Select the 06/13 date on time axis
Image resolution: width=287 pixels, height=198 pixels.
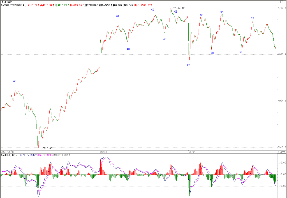coord(103,152)
